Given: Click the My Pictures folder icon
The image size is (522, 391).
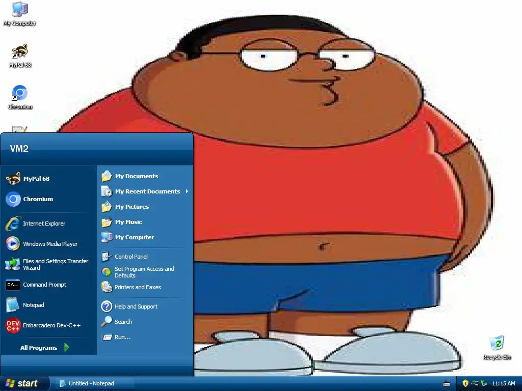Looking at the screenshot, I should point(107,207).
